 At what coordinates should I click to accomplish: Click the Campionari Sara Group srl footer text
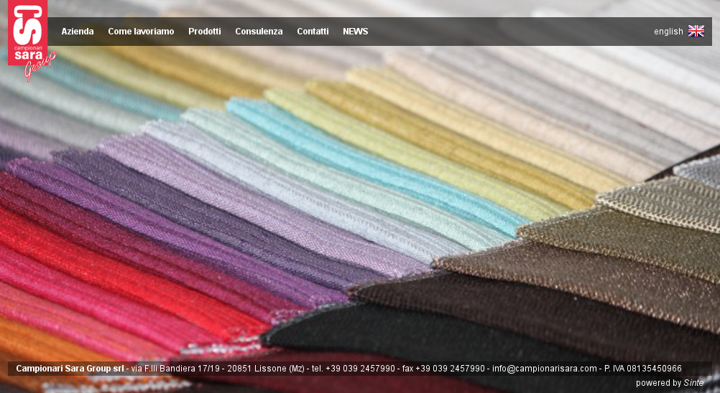coord(70,369)
